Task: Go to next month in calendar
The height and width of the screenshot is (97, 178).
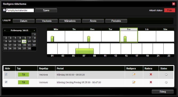Action: [x=34, y=31]
